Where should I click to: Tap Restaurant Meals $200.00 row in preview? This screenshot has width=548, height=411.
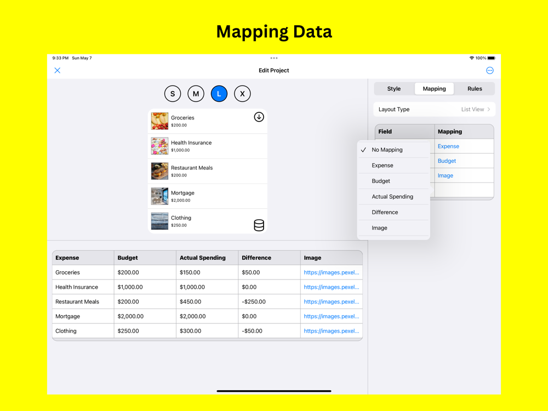(x=208, y=171)
